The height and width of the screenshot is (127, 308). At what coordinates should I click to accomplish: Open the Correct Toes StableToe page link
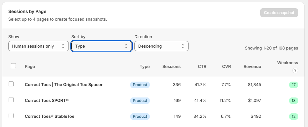49,117
